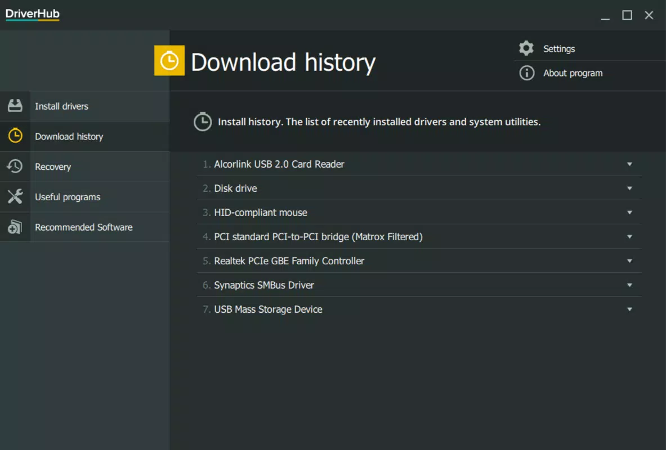Open Settings
Image resolution: width=666 pixels, height=450 pixels.
point(559,49)
